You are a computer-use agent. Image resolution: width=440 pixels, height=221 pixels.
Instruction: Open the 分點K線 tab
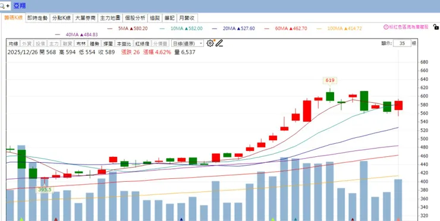click(x=61, y=18)
